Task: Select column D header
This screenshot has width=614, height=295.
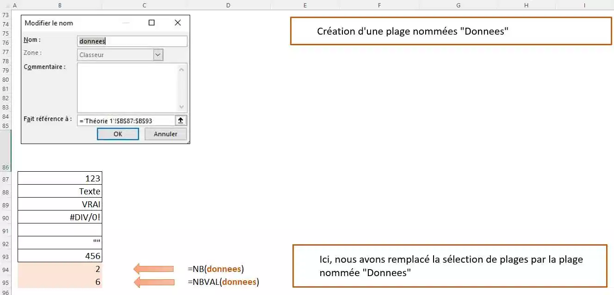Action: [229, 5]
